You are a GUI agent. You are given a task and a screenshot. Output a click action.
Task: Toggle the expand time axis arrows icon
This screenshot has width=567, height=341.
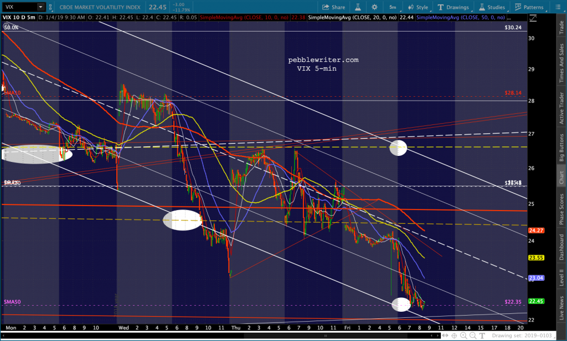point(445,336)
